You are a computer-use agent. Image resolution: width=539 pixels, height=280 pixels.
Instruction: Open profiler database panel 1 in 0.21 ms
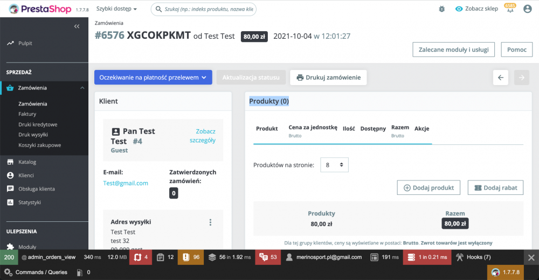coord(427,257)
